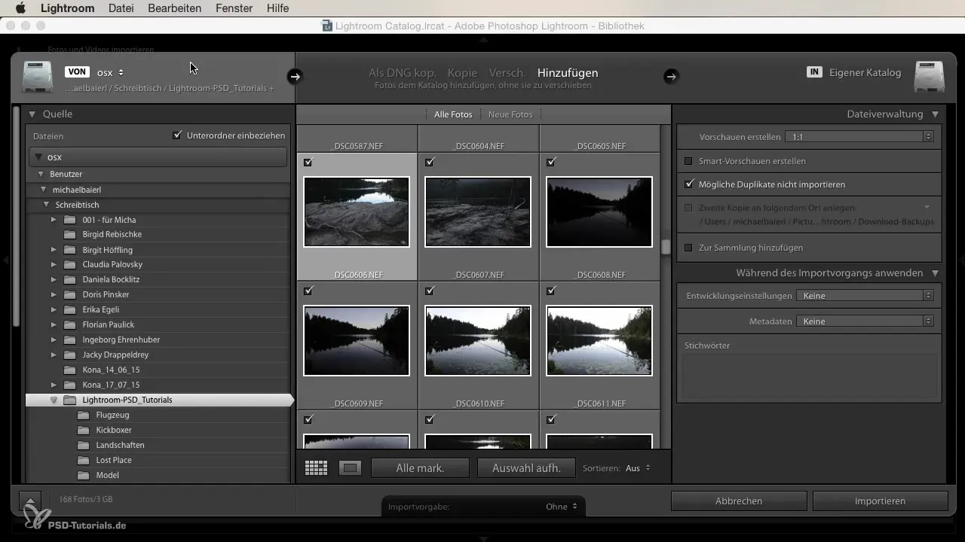The image size is (965, 542).
Task: Open the Hilfe menu
Action: 277,8
